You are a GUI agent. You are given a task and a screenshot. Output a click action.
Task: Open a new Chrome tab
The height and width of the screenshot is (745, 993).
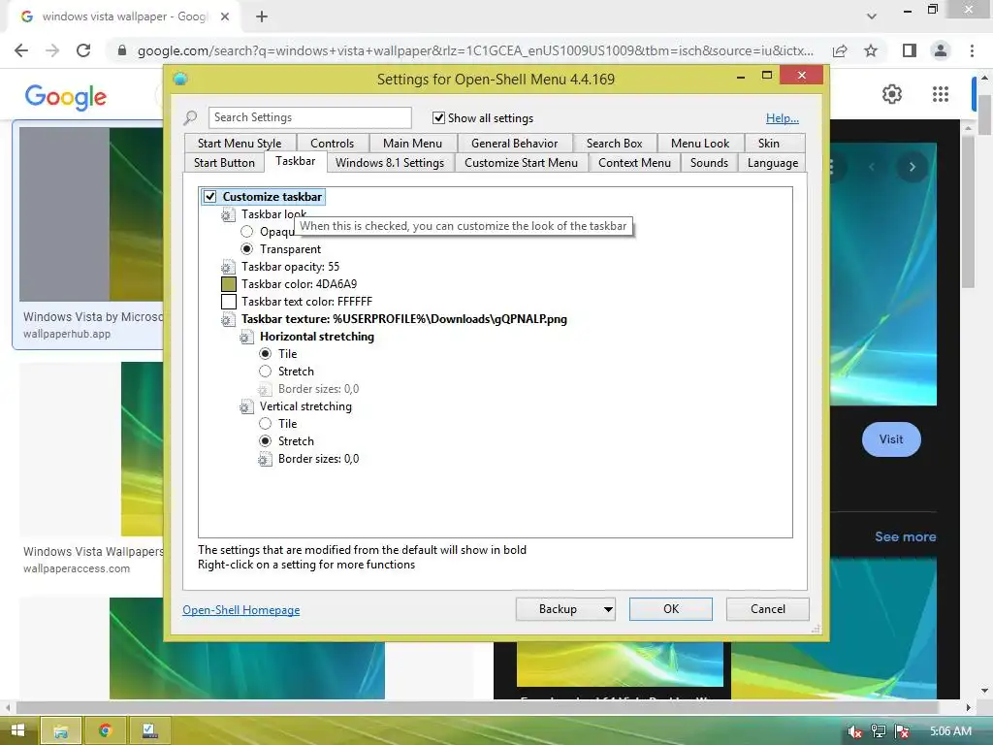(x=262, y=16)
